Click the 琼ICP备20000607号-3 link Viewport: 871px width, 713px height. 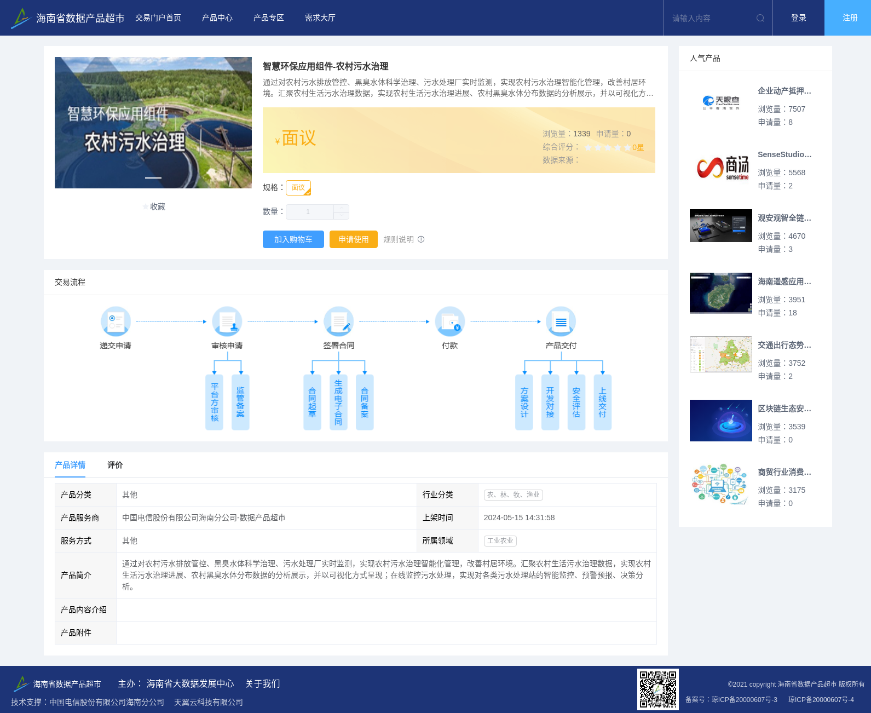(745, 700)
